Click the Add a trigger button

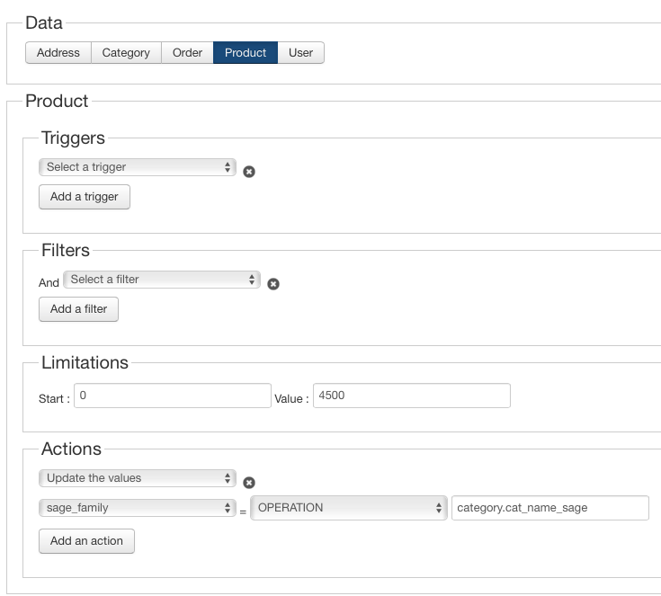pos(85,197)
